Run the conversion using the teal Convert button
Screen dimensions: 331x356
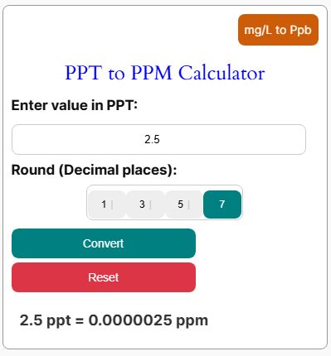click(x=104, y=243)
